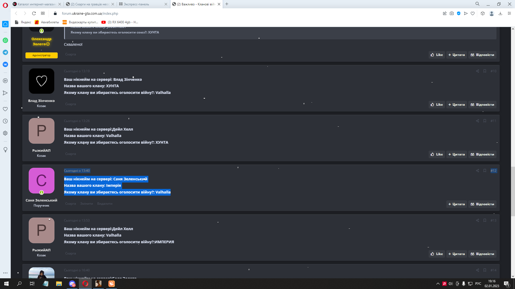Share post #12 via share icon
The width and height of the screenshot is (515, 289).
pyautogui.click(x=477, y=171)
